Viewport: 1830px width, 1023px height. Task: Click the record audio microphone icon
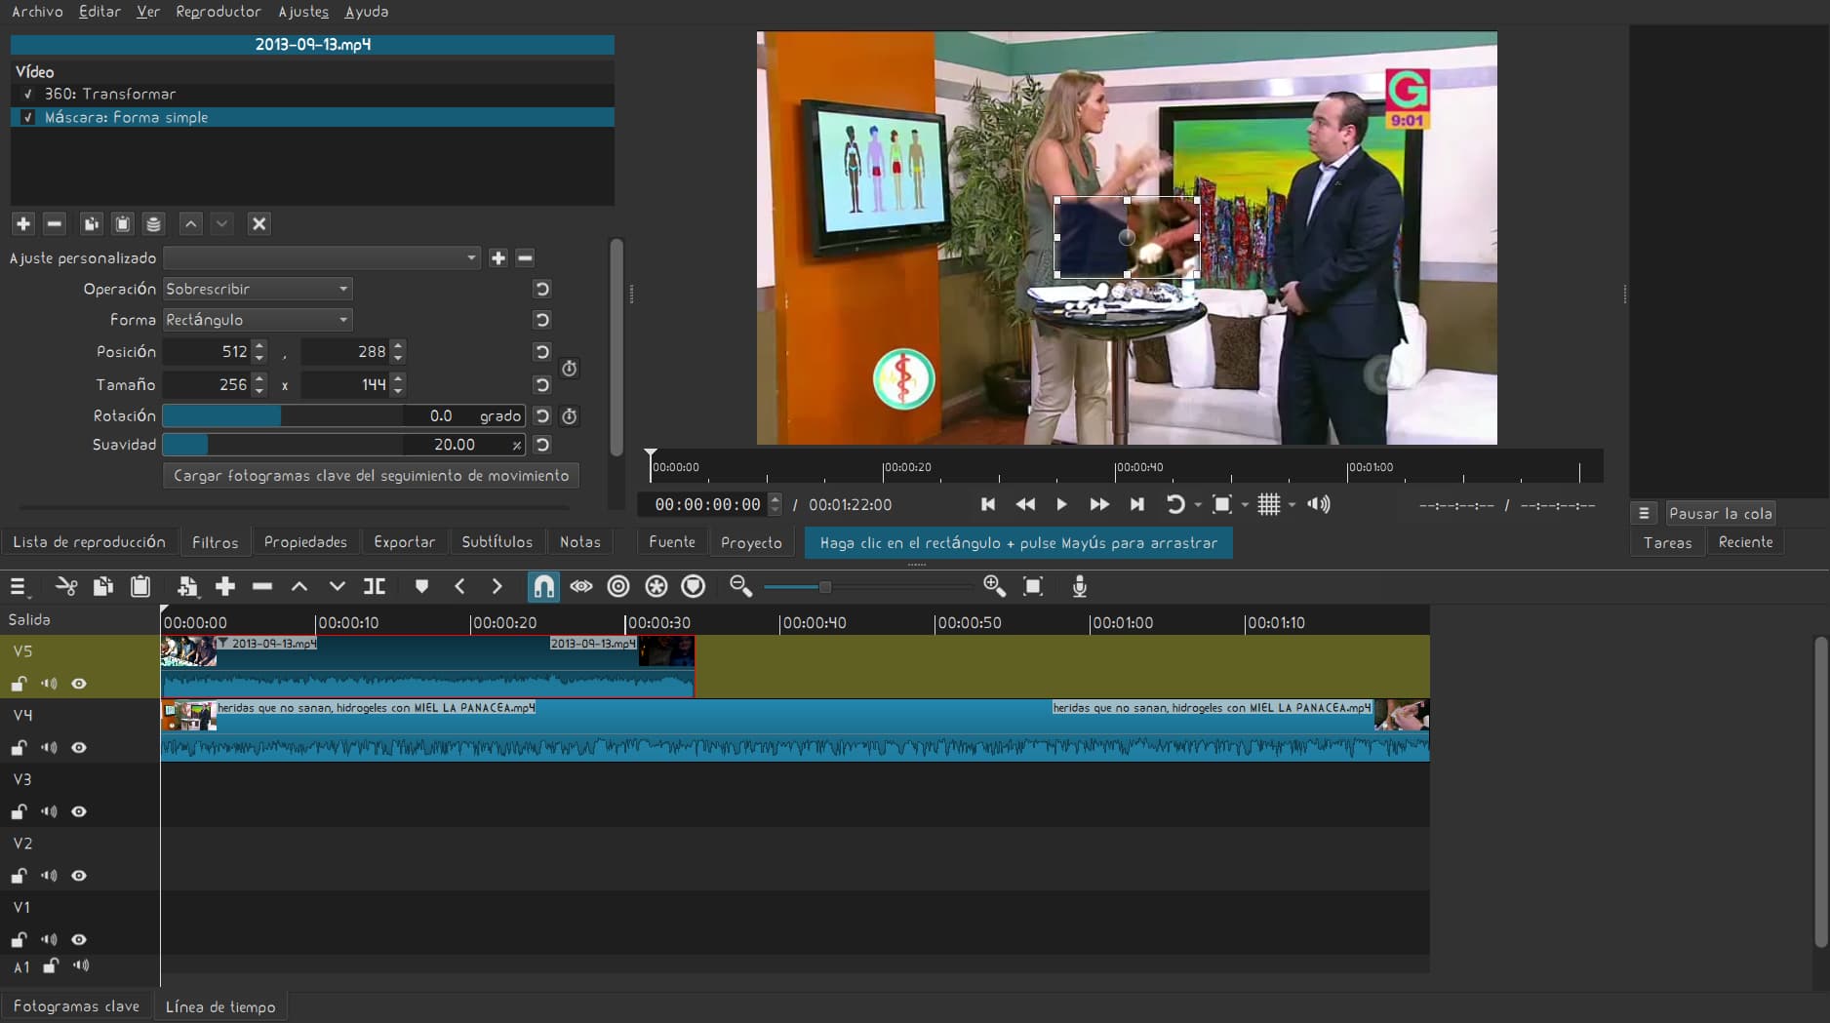(1079, 586)
